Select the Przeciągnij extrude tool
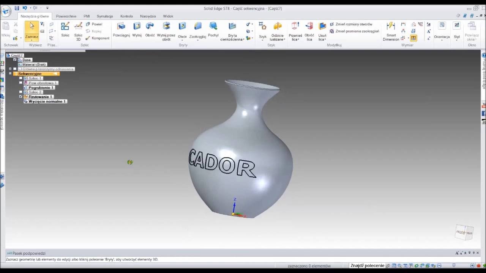Viewport: 486px width, 273px height. click(x=121, y=30)
